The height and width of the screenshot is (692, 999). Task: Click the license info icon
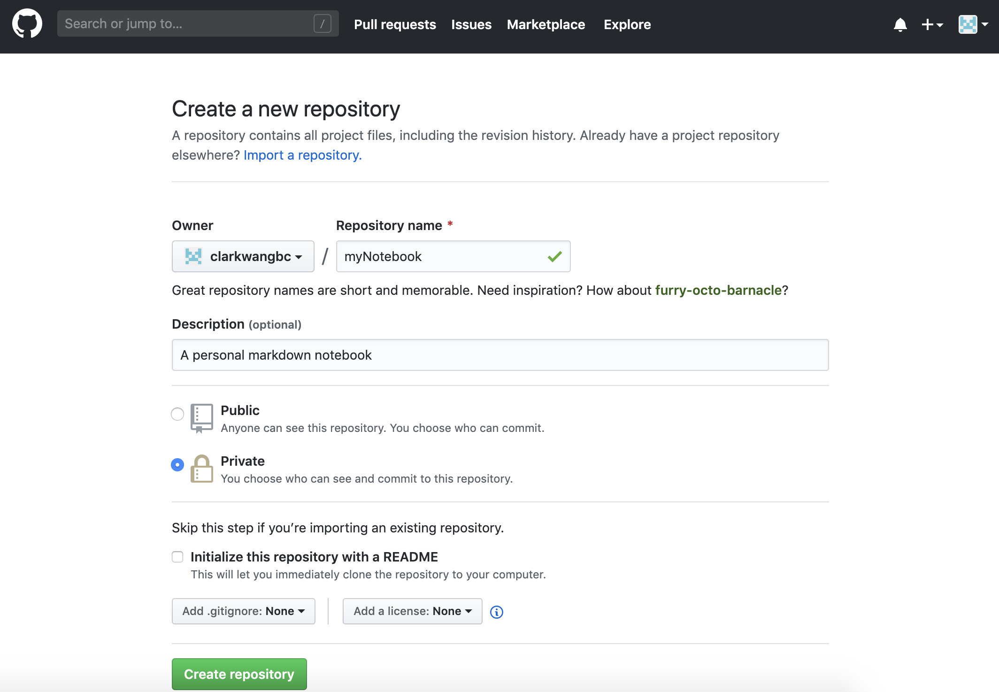(x=496, y=612)
